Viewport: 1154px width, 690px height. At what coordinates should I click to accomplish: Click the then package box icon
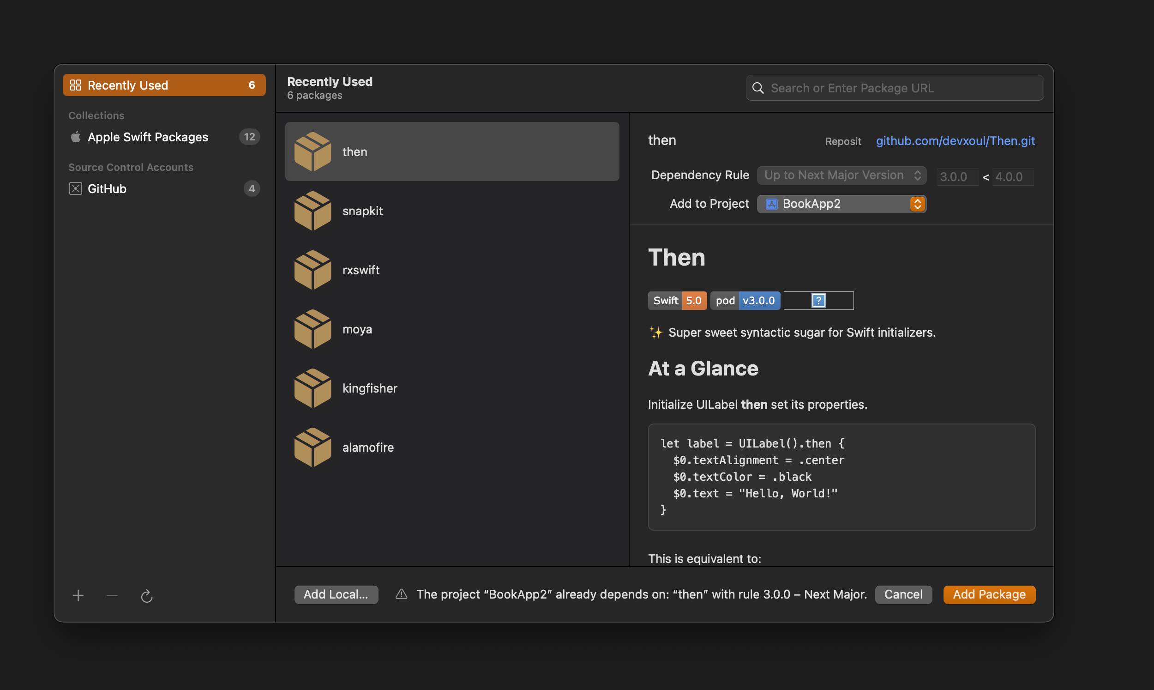[313, 151]
